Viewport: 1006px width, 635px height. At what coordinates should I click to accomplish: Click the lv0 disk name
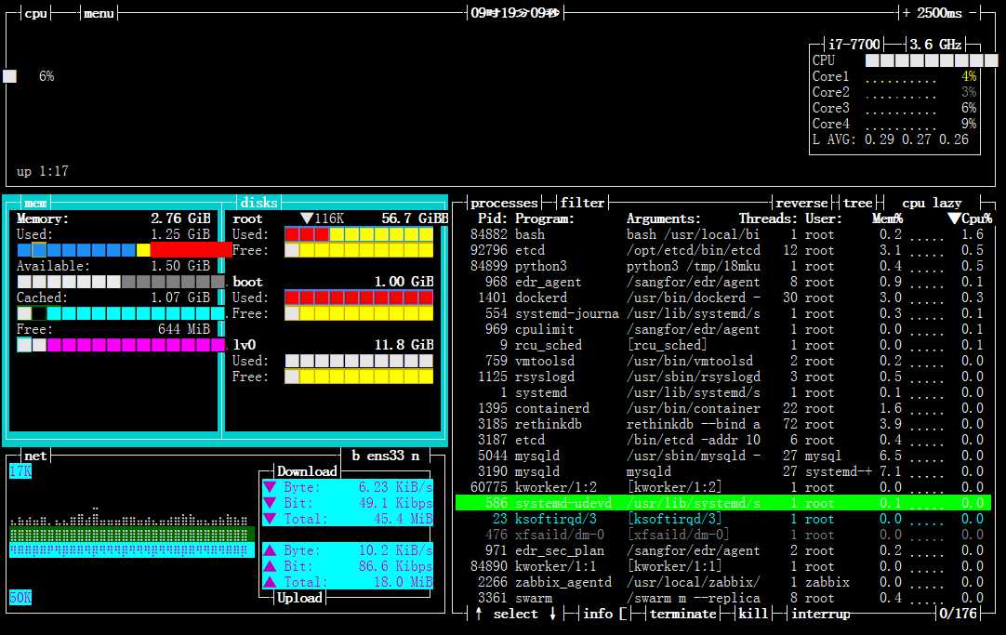[244, 345]
